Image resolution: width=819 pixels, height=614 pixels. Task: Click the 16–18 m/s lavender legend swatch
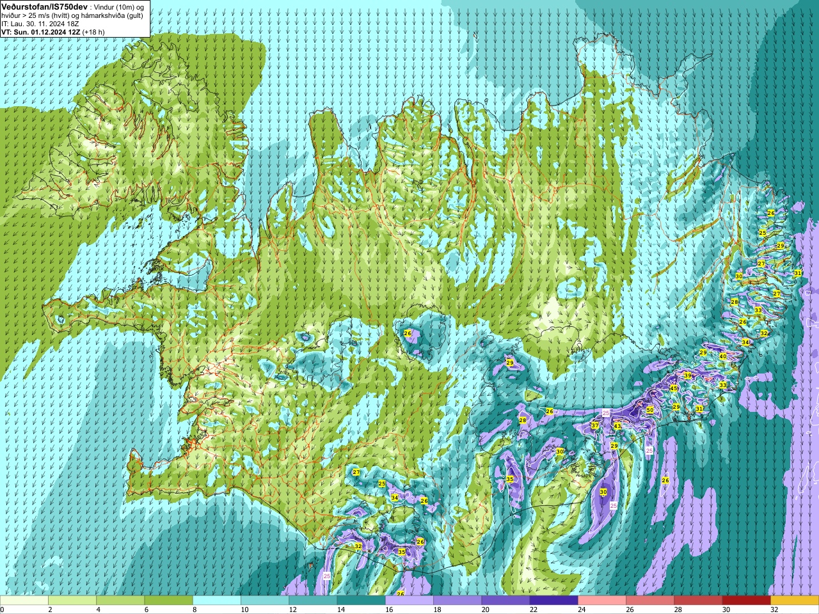409,601
